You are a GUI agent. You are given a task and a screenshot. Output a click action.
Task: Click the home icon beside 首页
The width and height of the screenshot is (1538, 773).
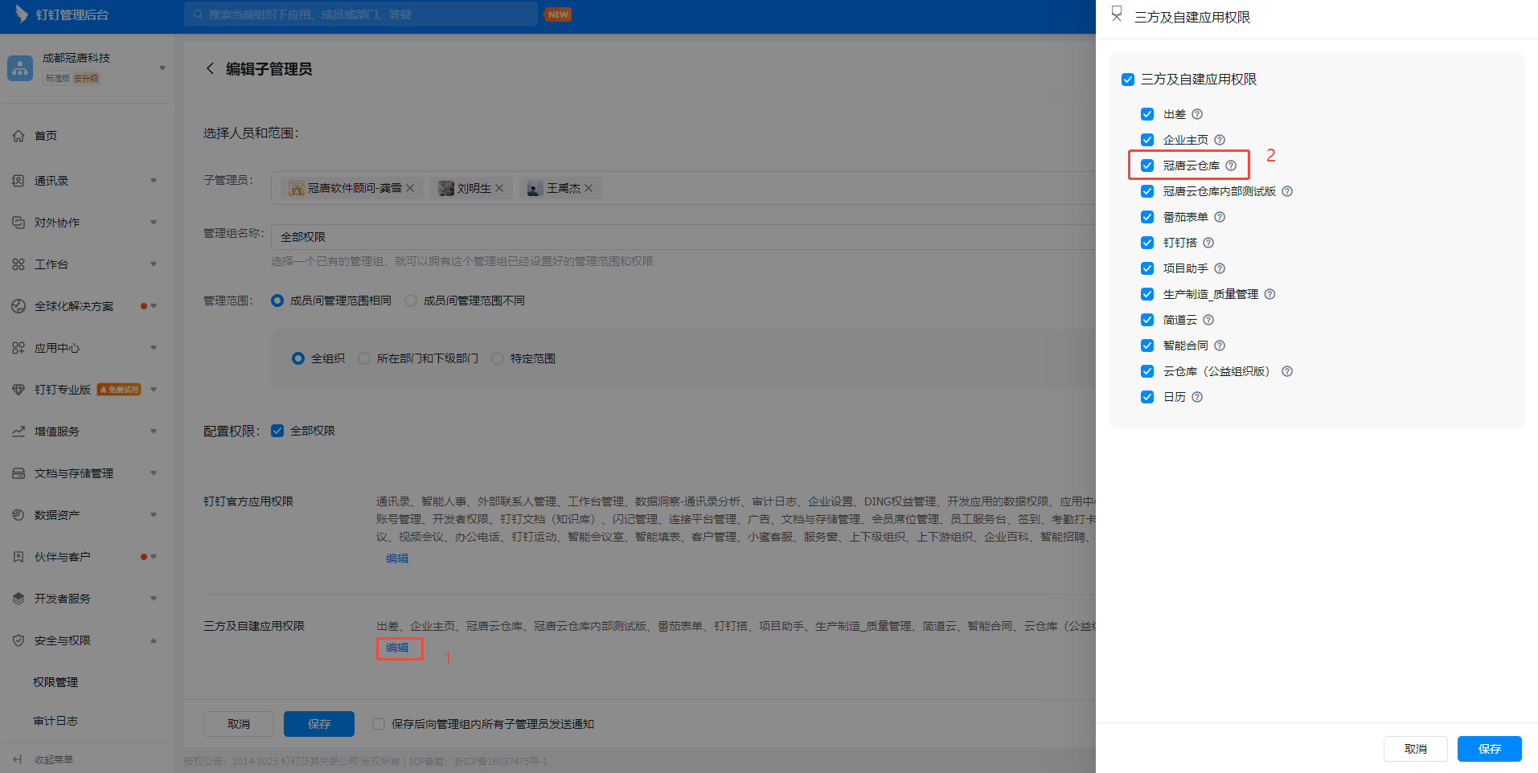click(x=18, y=136)
